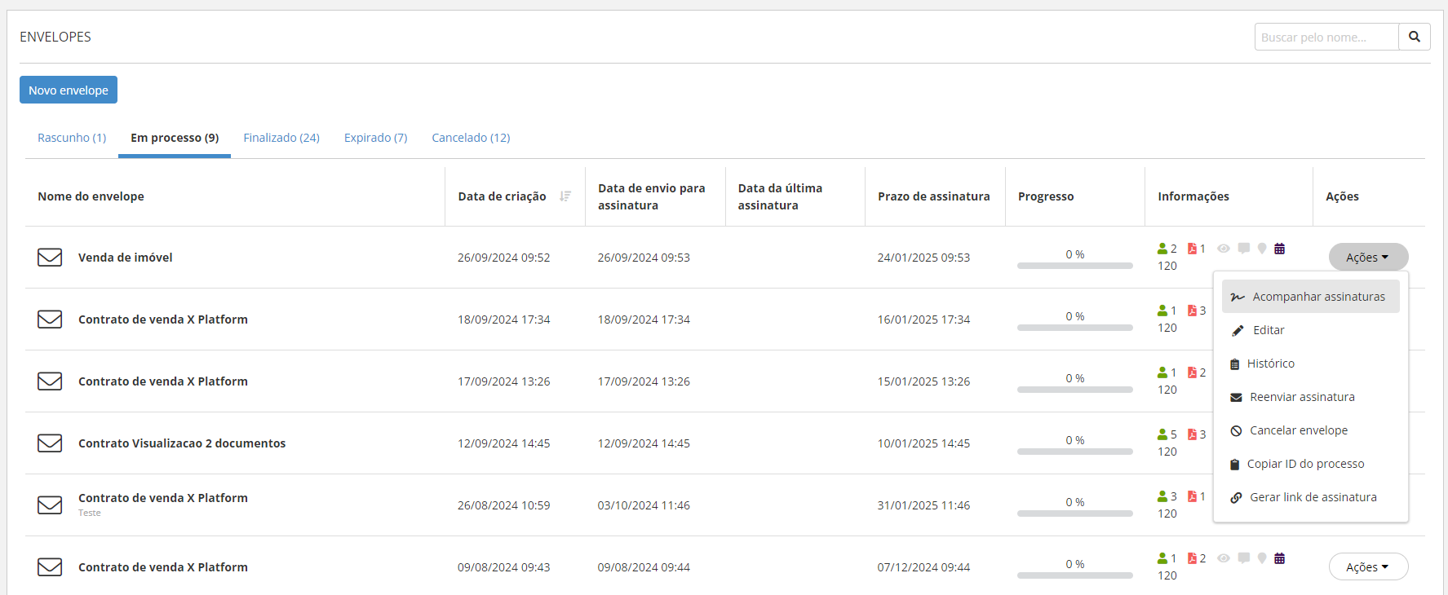Click signers icon in the 26/08/2024 10:59 row
The height and width of the screenshot is (595, 1448).
click(1162, 496)
